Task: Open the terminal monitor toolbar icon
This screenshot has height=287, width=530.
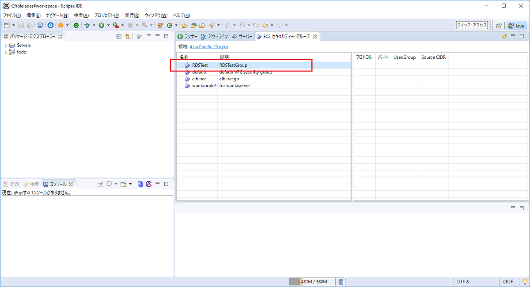Action: pyautogui.click(x=40, y=26)
